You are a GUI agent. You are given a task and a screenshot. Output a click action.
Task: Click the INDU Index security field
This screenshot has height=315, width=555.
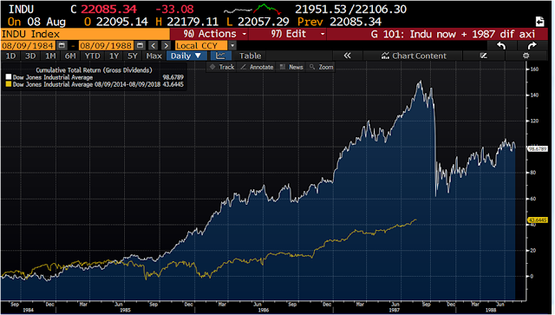(x=85, y=34)
